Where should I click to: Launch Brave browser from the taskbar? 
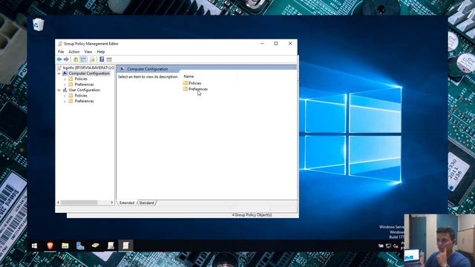coord(50,245)
